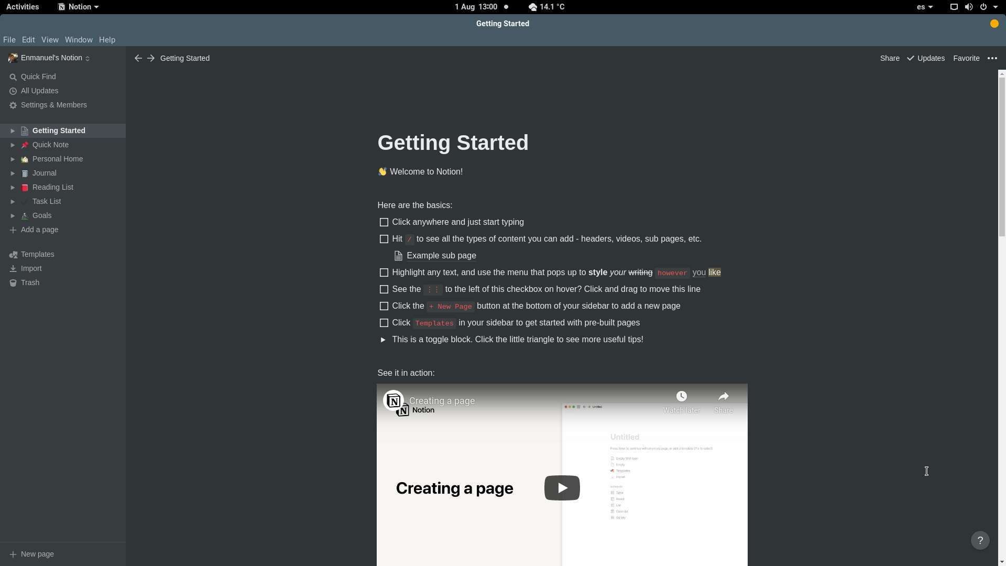Click the Journal notebook icon

pyautogui.click(x=25, y=173)
